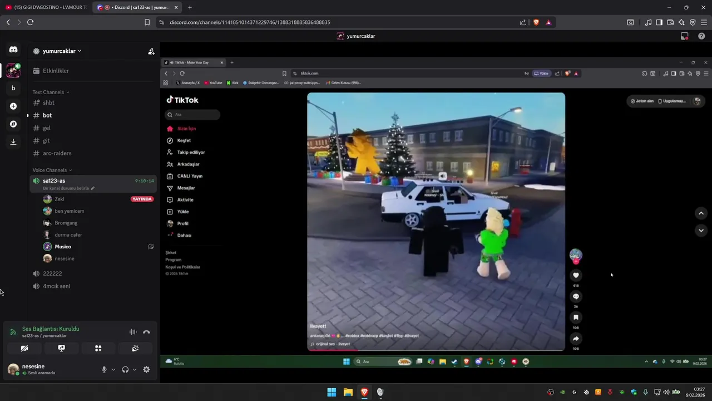Save TikTok video with bookmark icon

pos(576,317)
